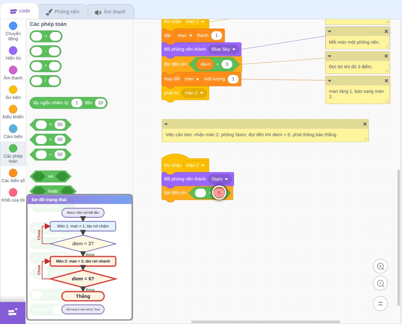
Task: Close the 'Đợi tới khi đủ 3 điểm' comment
Action: [386, 56]
